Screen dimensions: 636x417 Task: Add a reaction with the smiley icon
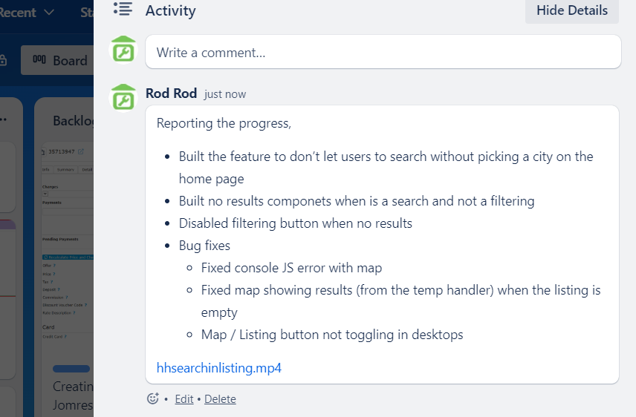[153, 398]
